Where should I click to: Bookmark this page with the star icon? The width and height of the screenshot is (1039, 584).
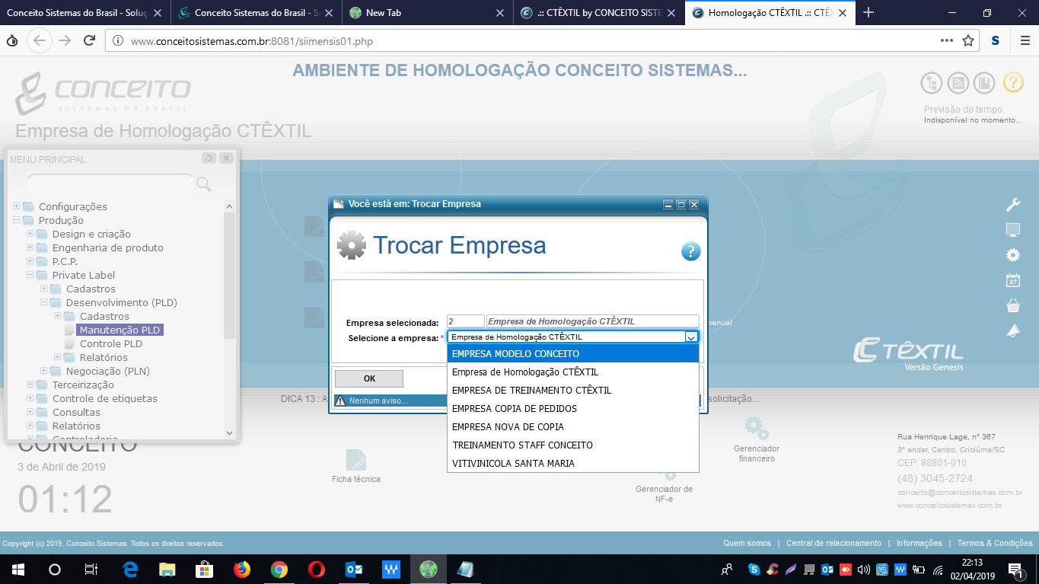click(x=968, y=41)
